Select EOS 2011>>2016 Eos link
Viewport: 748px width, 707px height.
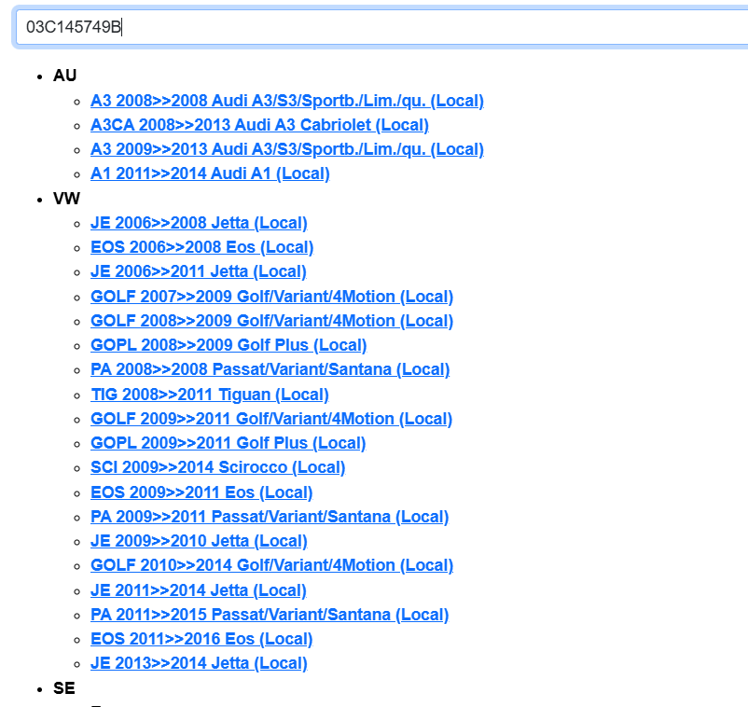coord(201,639)
